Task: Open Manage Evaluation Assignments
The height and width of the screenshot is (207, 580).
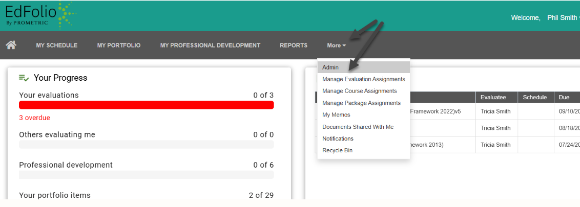Action: coord(363,79)
